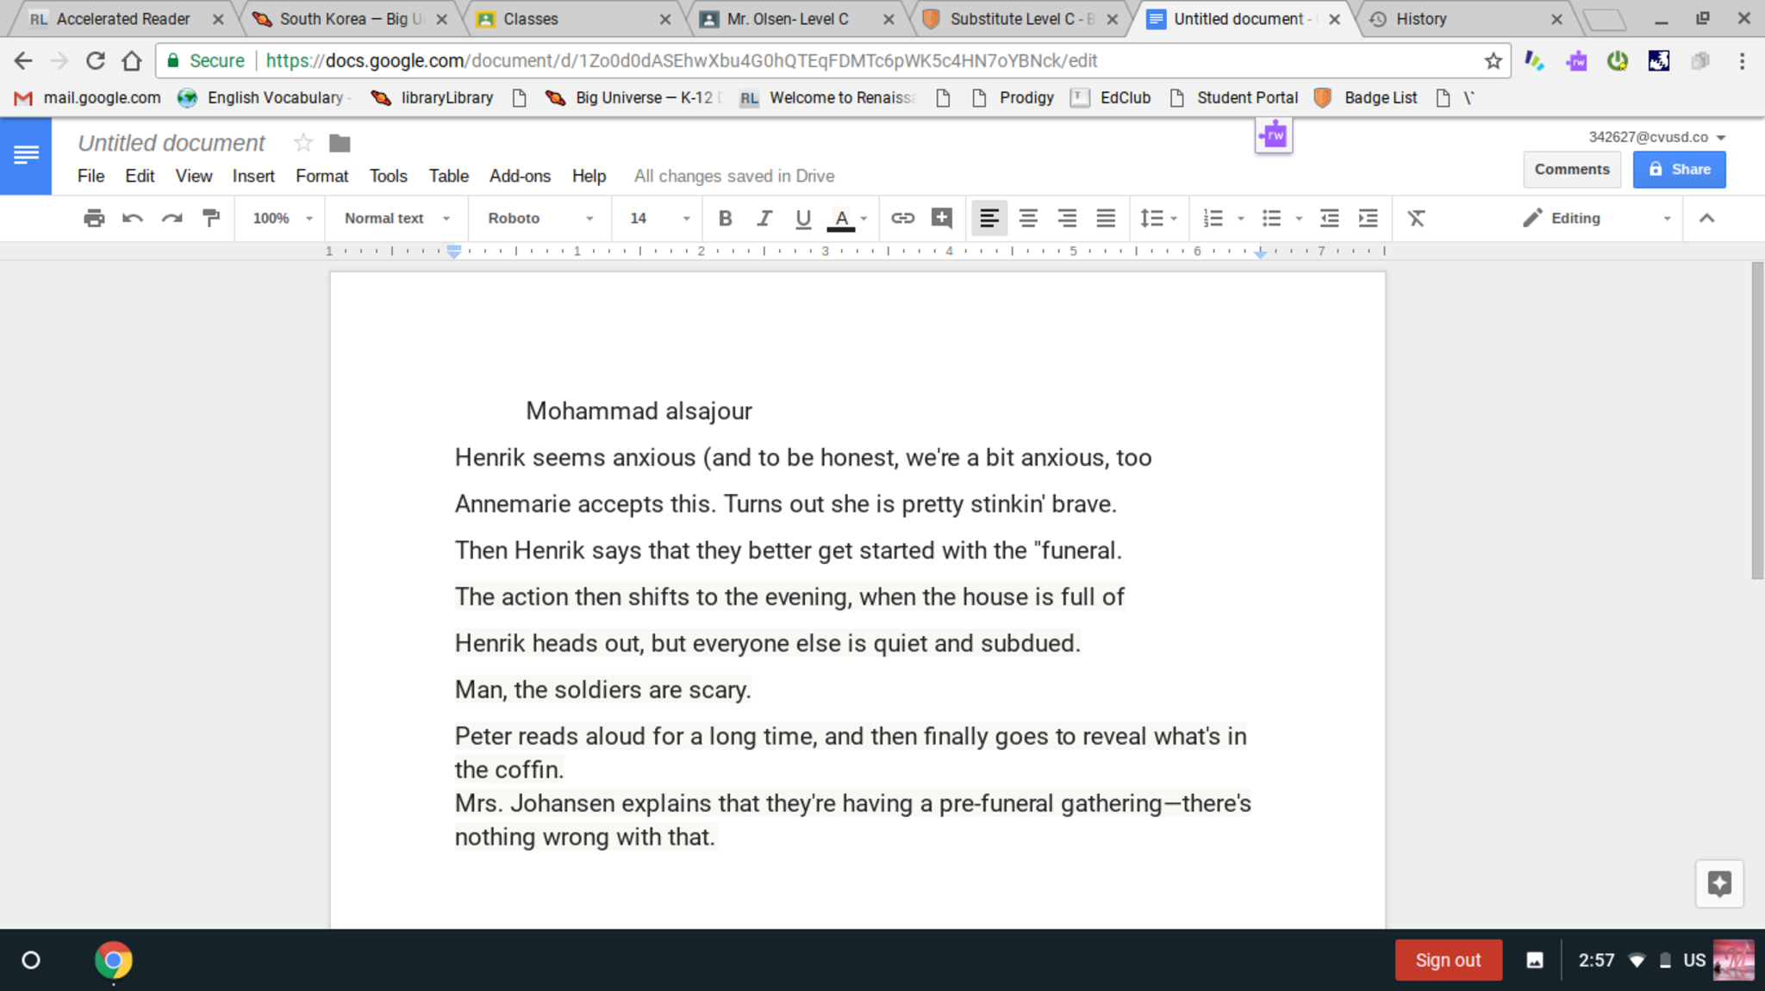Screen dimensions: 1765x991
Task: Select the paint format tool
Action: click(x=210, y=219)
